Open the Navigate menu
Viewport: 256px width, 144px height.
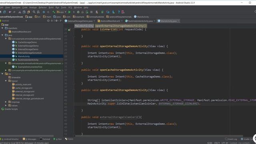coord(16,8)
